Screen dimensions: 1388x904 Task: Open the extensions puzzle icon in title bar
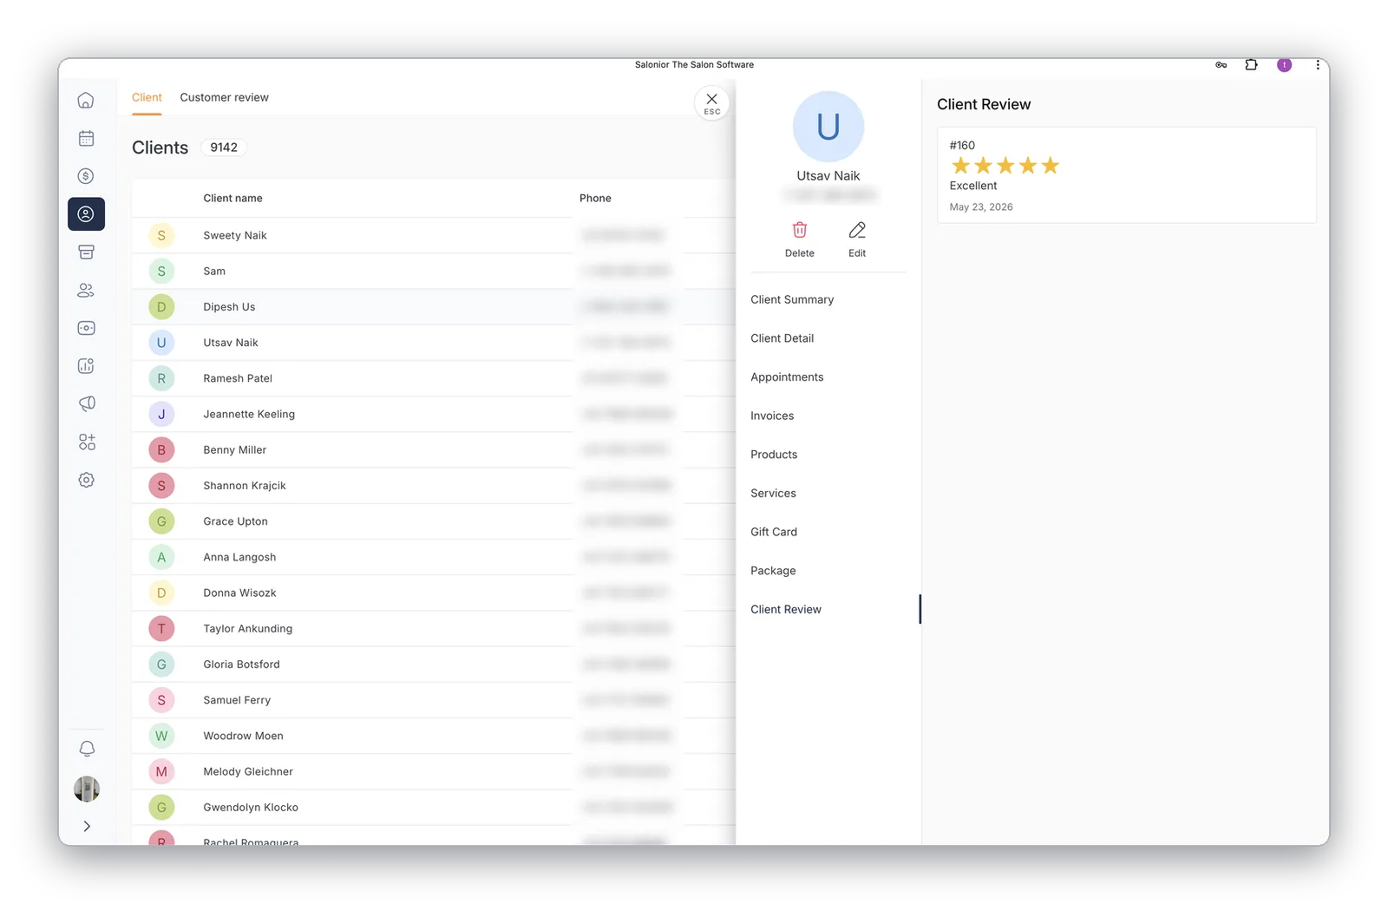click(1251, 65)
